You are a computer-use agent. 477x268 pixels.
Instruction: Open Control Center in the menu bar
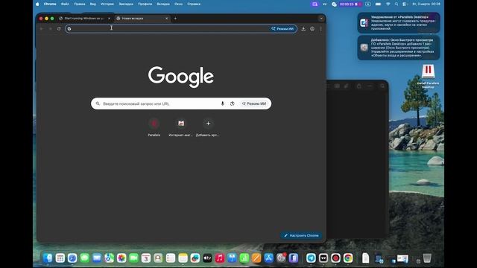(x=405, y=4)
